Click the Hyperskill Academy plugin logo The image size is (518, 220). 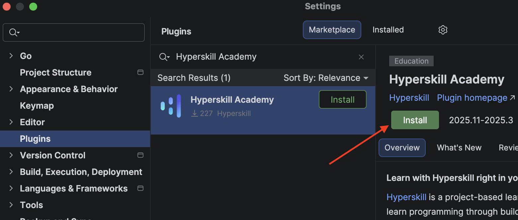(170, 106)
